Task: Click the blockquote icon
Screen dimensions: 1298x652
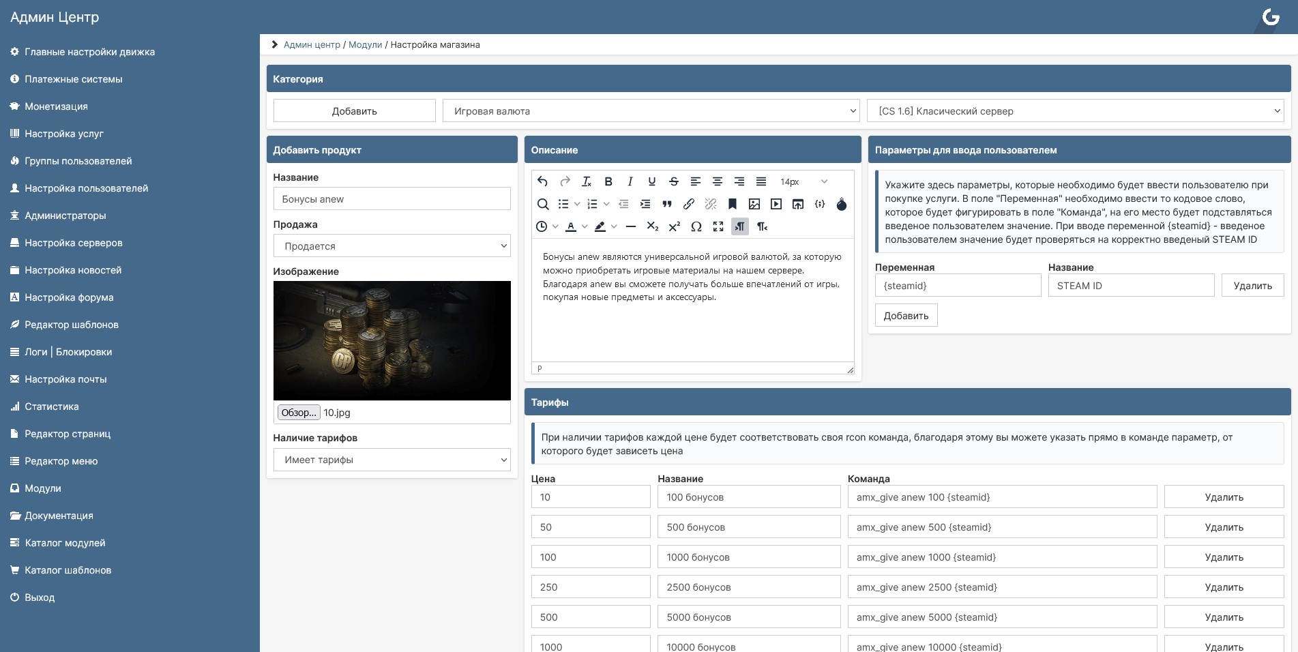Action: coord(667,204)
